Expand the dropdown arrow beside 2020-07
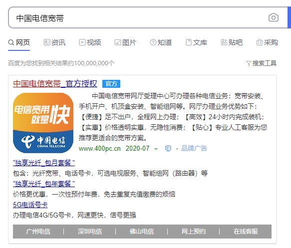The image size is (291, 248). 156,149
